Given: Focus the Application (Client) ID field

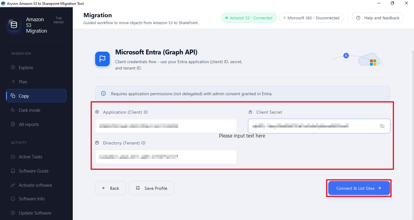Looking at the screenshot, I should coord(166,126).
